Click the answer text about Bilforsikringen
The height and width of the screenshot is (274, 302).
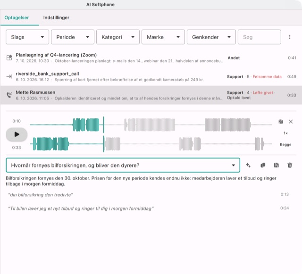141,181
